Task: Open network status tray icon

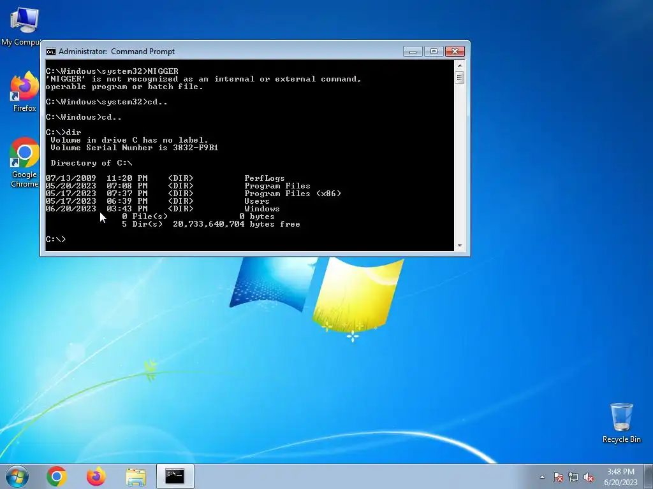Action: 573,477
